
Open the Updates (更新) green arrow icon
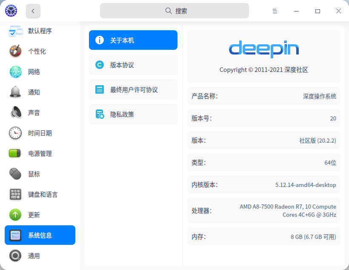coord(15,215)
